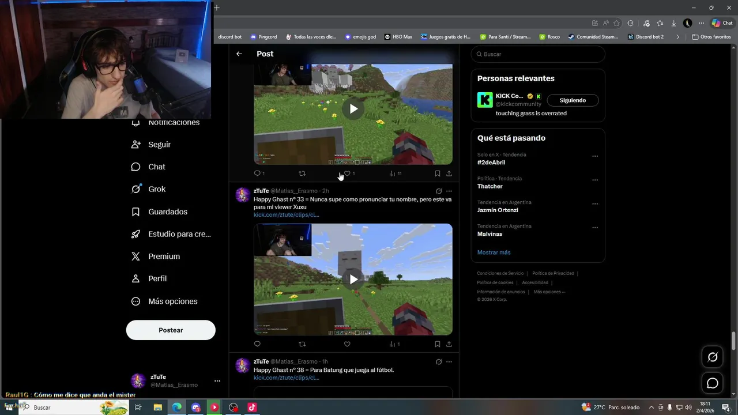The width and height of the screenshot is (738, 415).
Task: Open zTuTe avatar on nº 33 post
Action: [243, 195]
